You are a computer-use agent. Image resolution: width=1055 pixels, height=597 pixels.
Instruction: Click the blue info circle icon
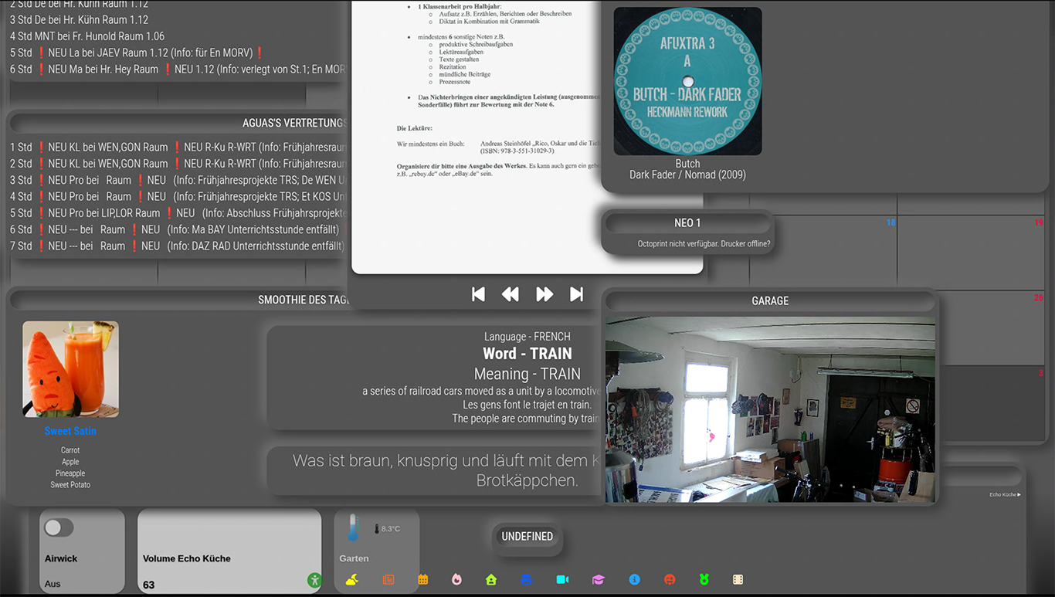click(x=634, y=579)
